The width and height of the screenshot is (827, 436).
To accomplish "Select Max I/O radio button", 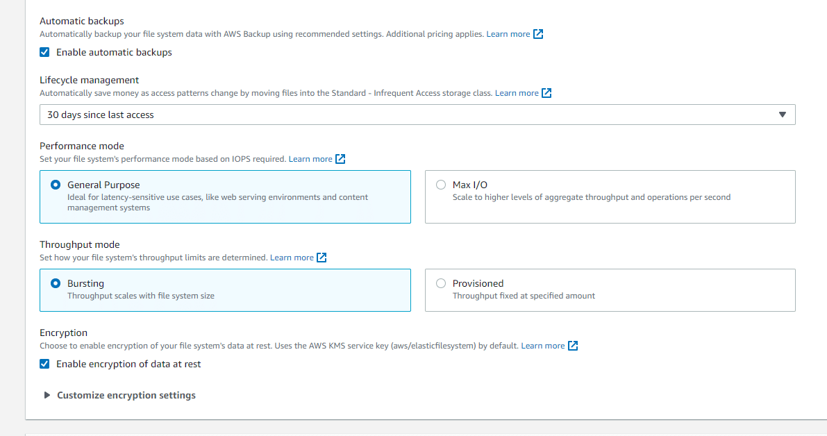I will 441,185.
